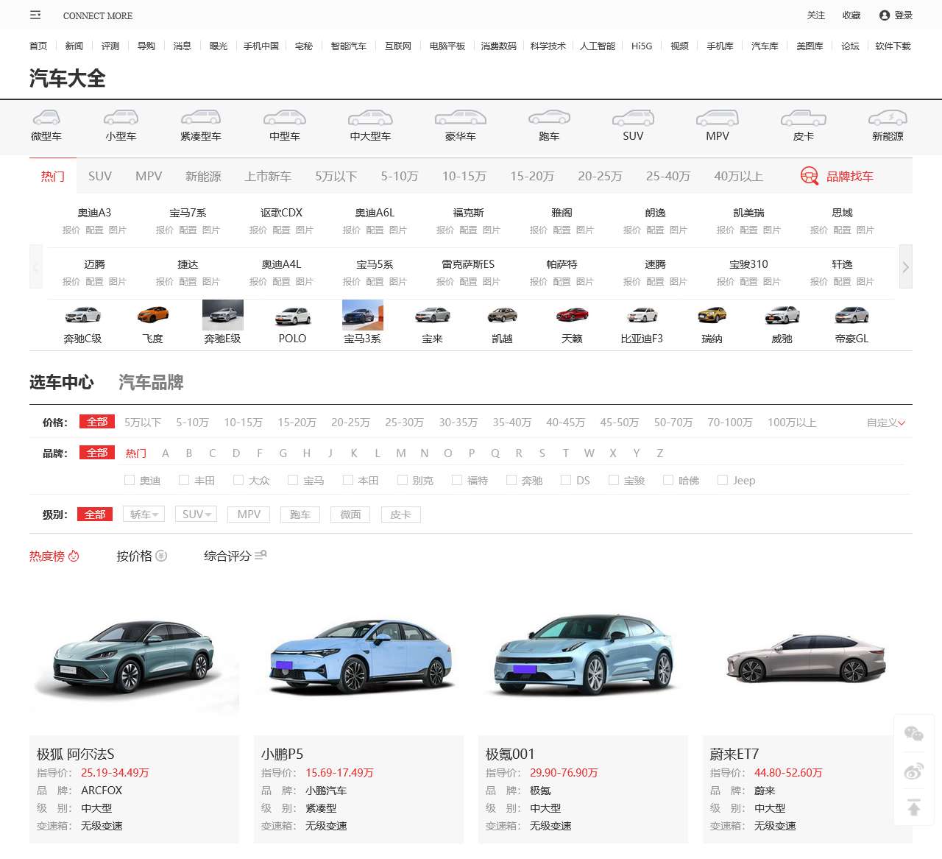Open the hamburger menu icon
The width and height of the screenshot is (942, 859).
point(35,15)
